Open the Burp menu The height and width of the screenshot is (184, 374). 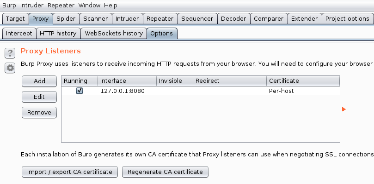click(9, 5)
